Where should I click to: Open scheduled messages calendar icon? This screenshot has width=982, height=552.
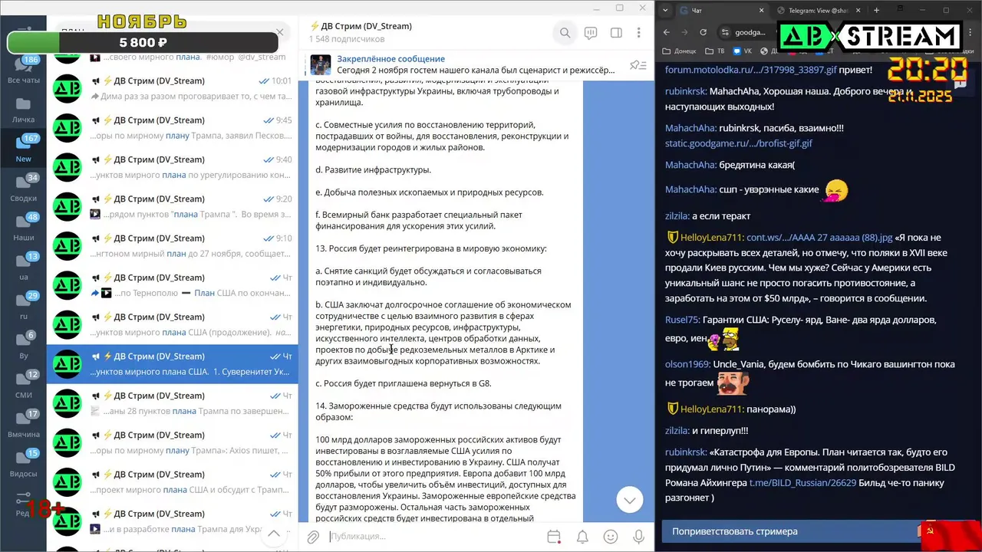554,537
